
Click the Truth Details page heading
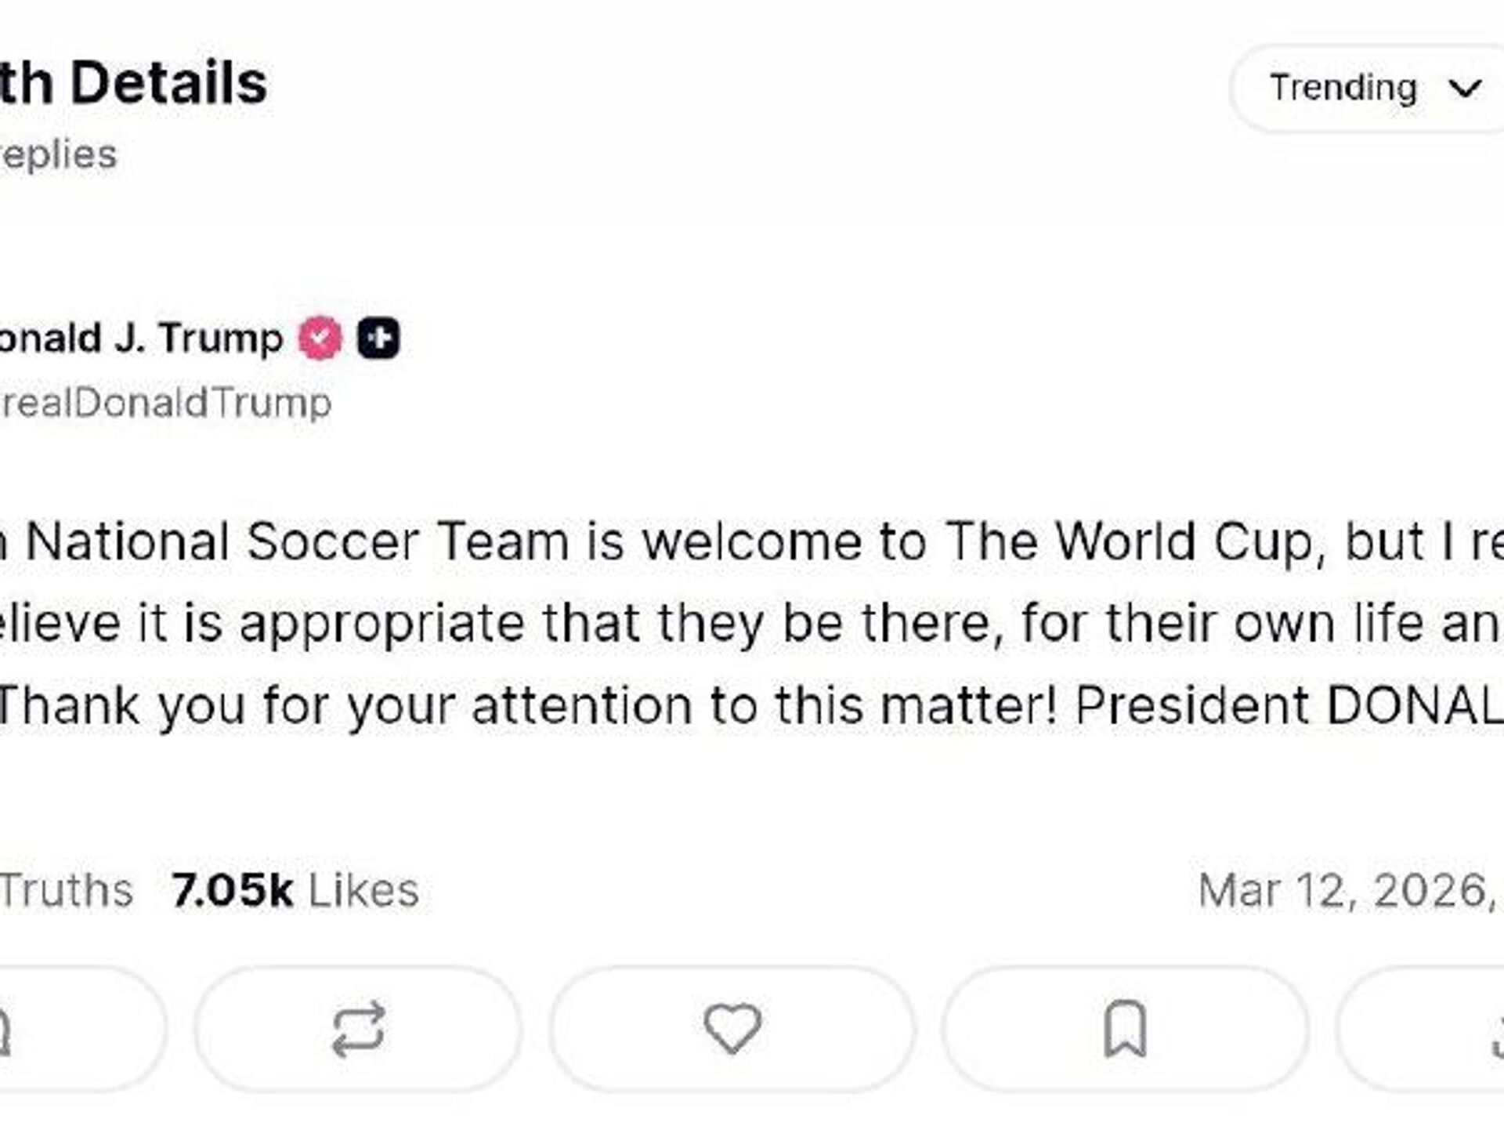tap(133, 83)
